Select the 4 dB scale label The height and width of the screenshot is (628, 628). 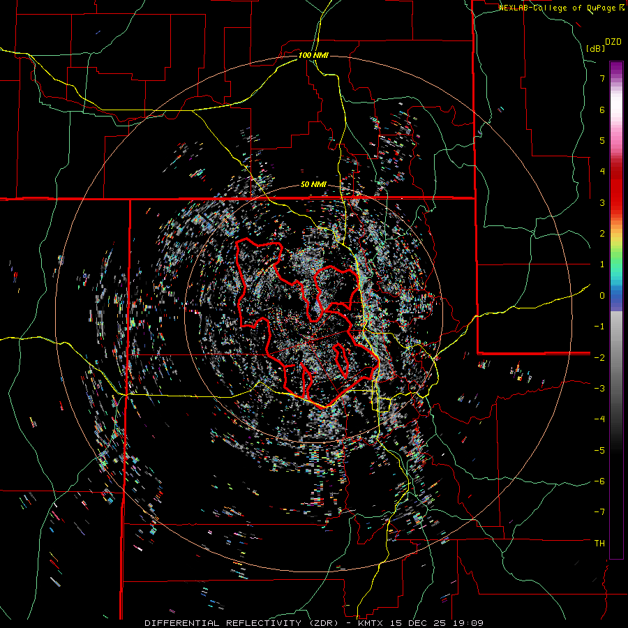click(x=602, y=172)
